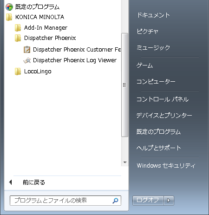This screenshot has height=215, width=209.
Task: Click the ログオフ button
Action: (148, 201)
